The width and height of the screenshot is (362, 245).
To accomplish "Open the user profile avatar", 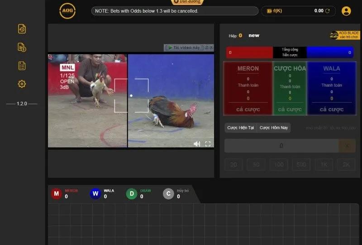I will point(346,11).
